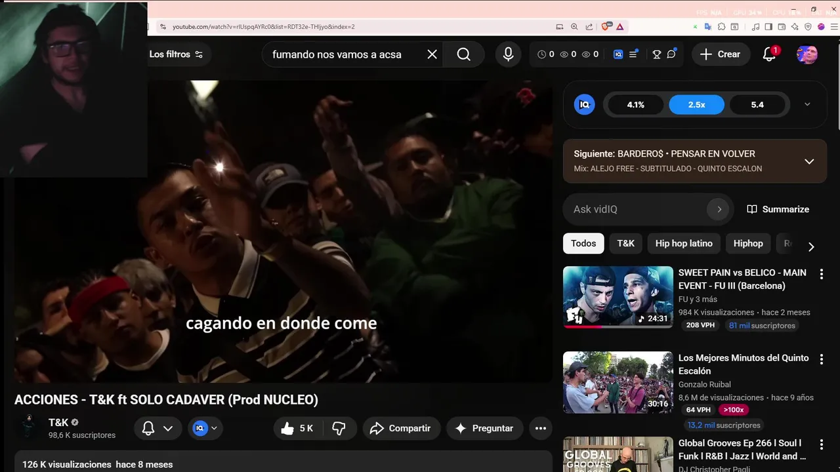
Task: Open Los filtros search filters
Action: [176, 54]
